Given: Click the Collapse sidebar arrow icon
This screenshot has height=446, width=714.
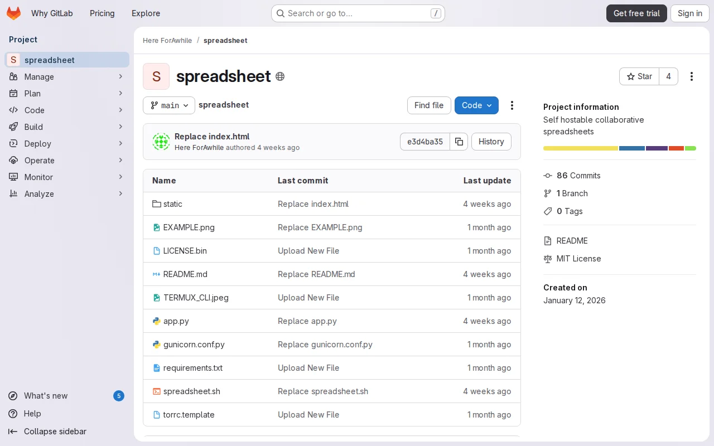Looking at the screenshot, I should (13, 432).
